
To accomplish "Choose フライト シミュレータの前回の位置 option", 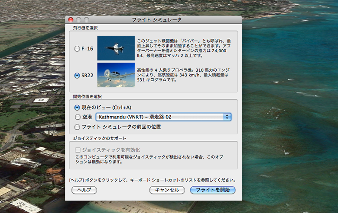I will (x=77, y=127).
